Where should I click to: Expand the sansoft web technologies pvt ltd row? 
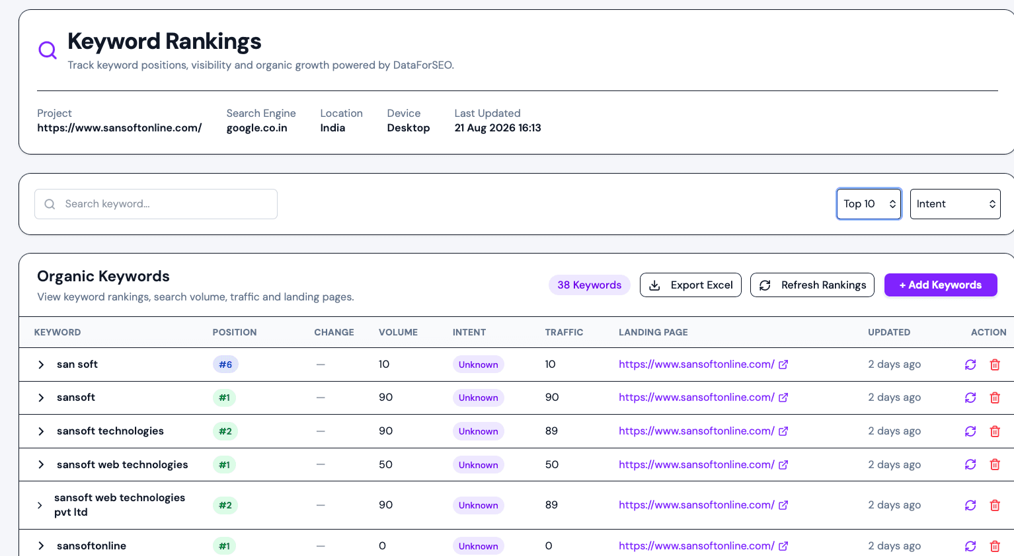point(40,505)
